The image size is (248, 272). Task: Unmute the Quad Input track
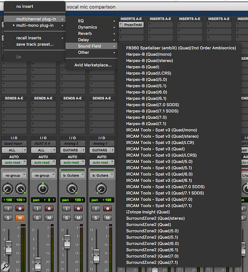[x=20, y=218]
